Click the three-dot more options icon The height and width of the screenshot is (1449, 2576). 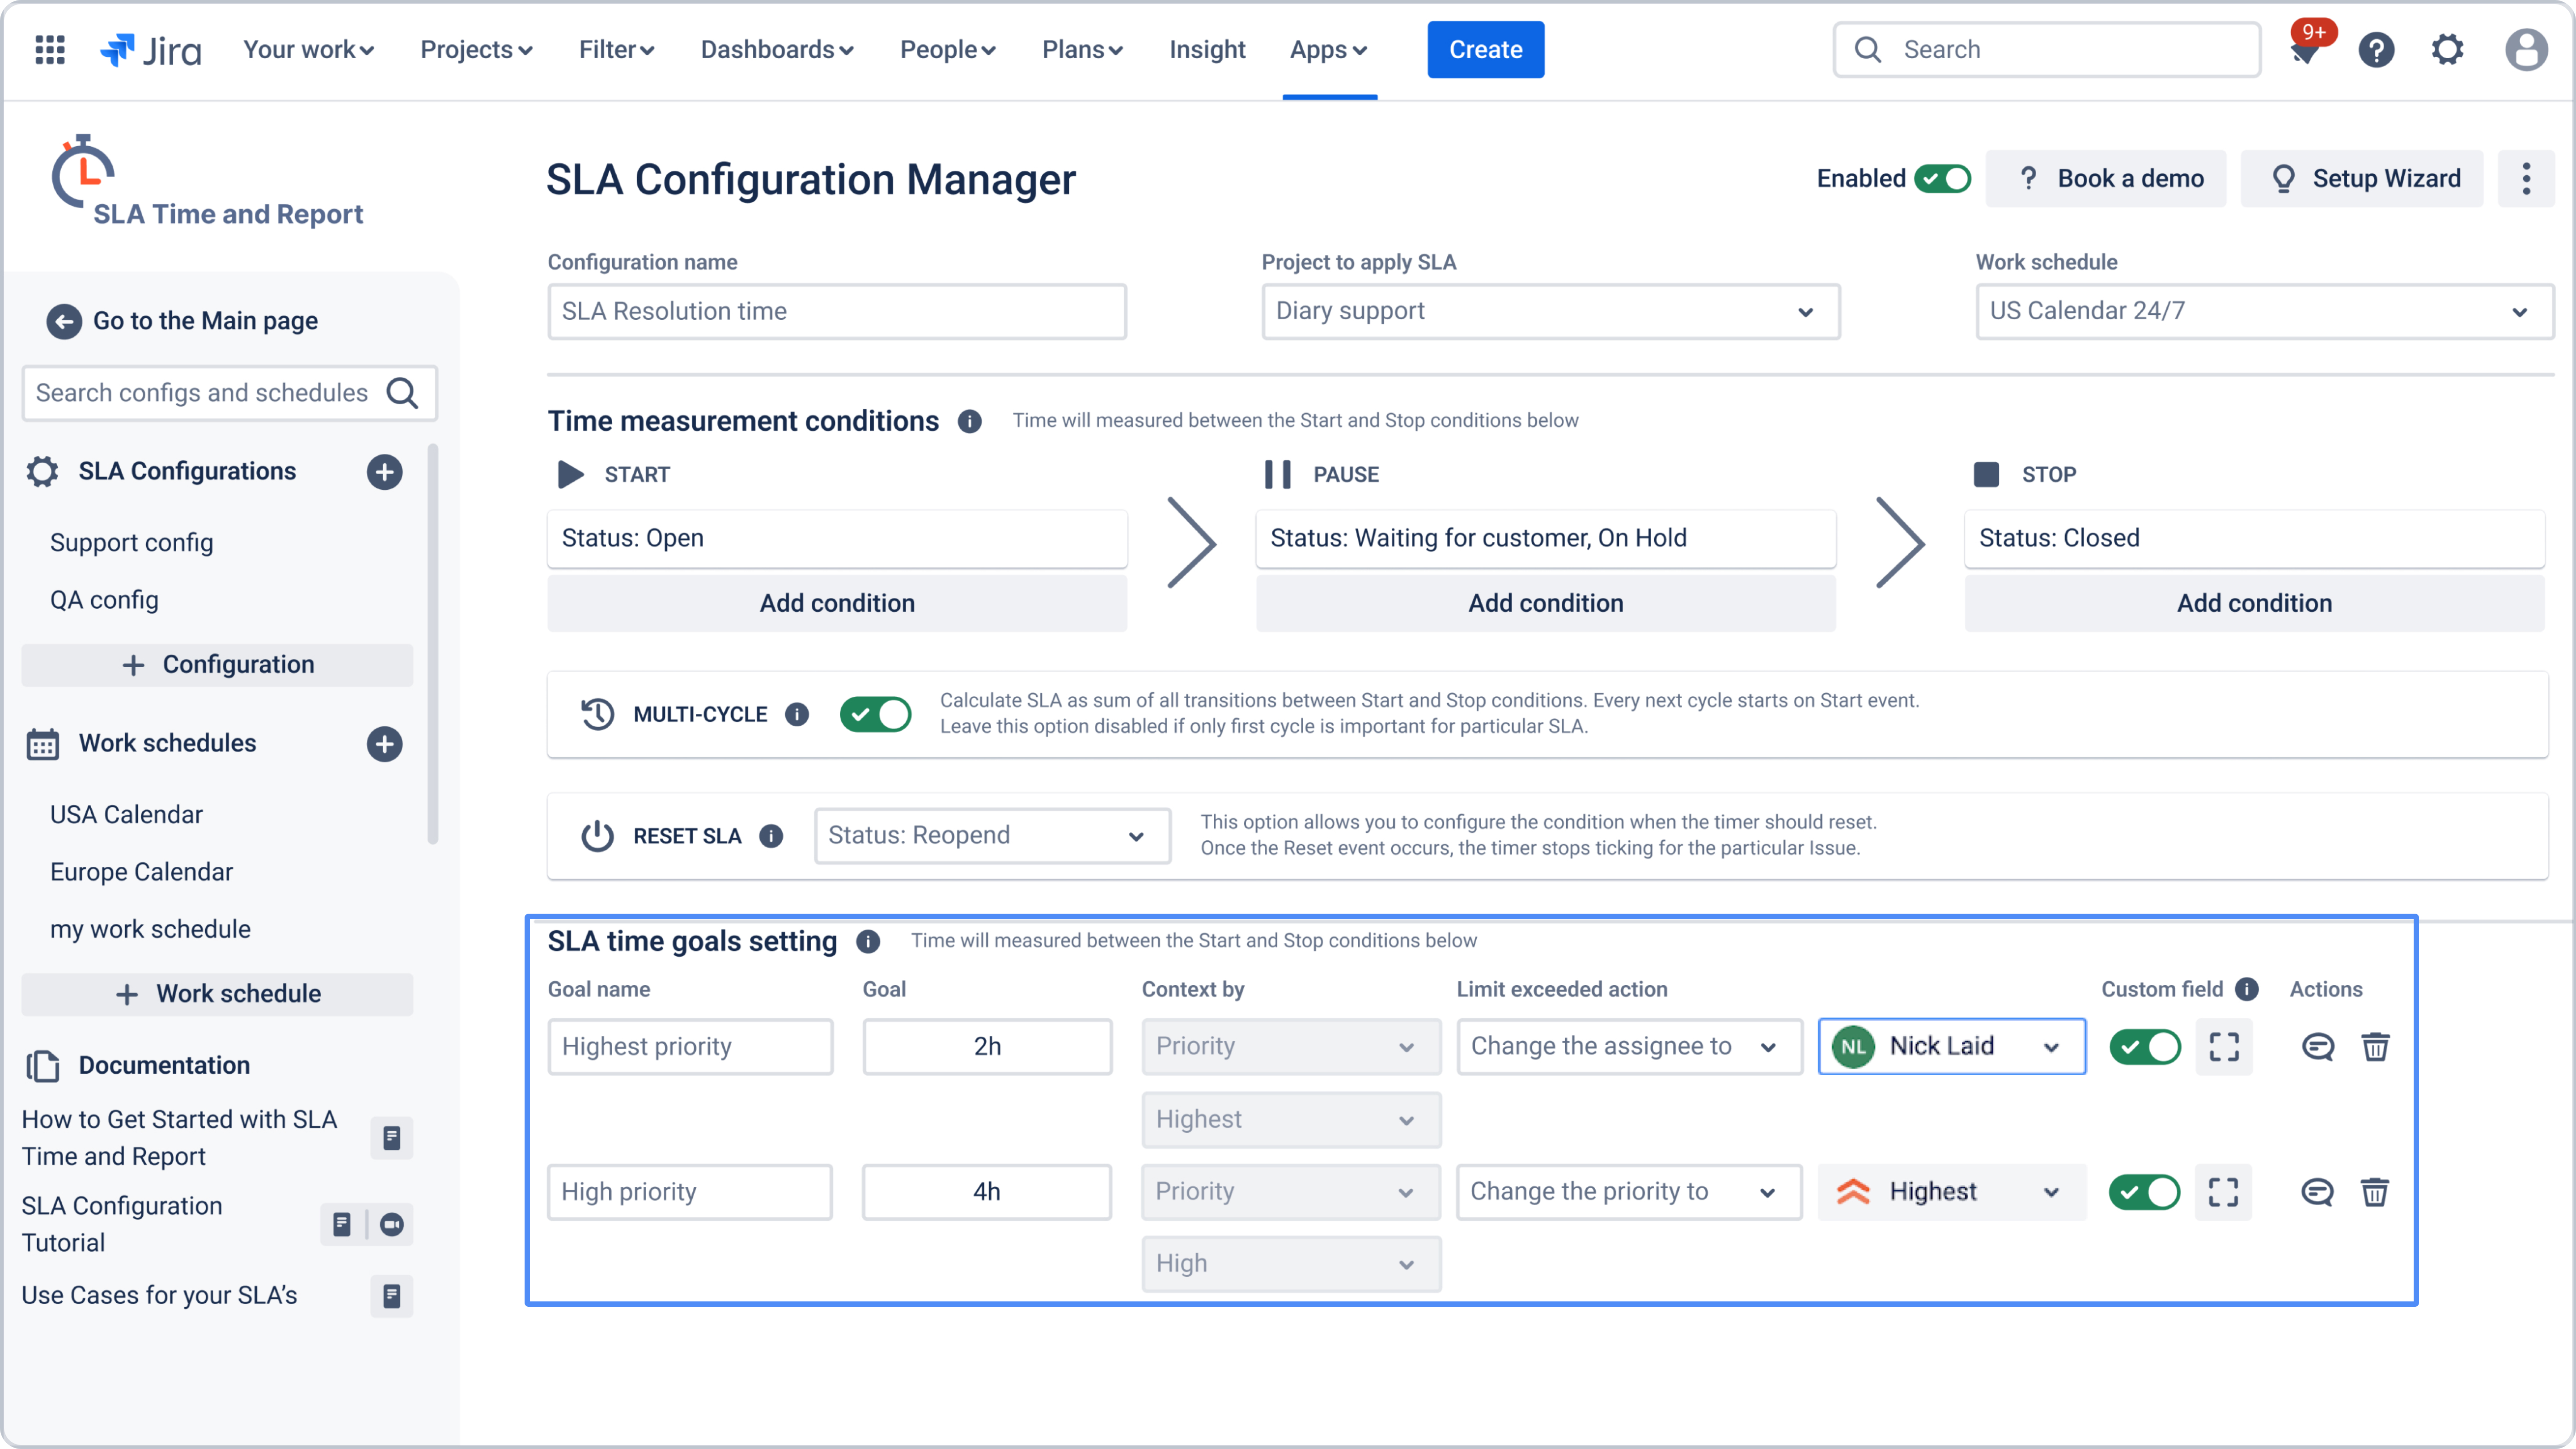pyautogui.click(x=2526, y=179)
